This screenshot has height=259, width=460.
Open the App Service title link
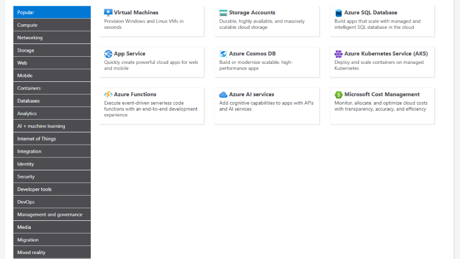click(130, 54)
